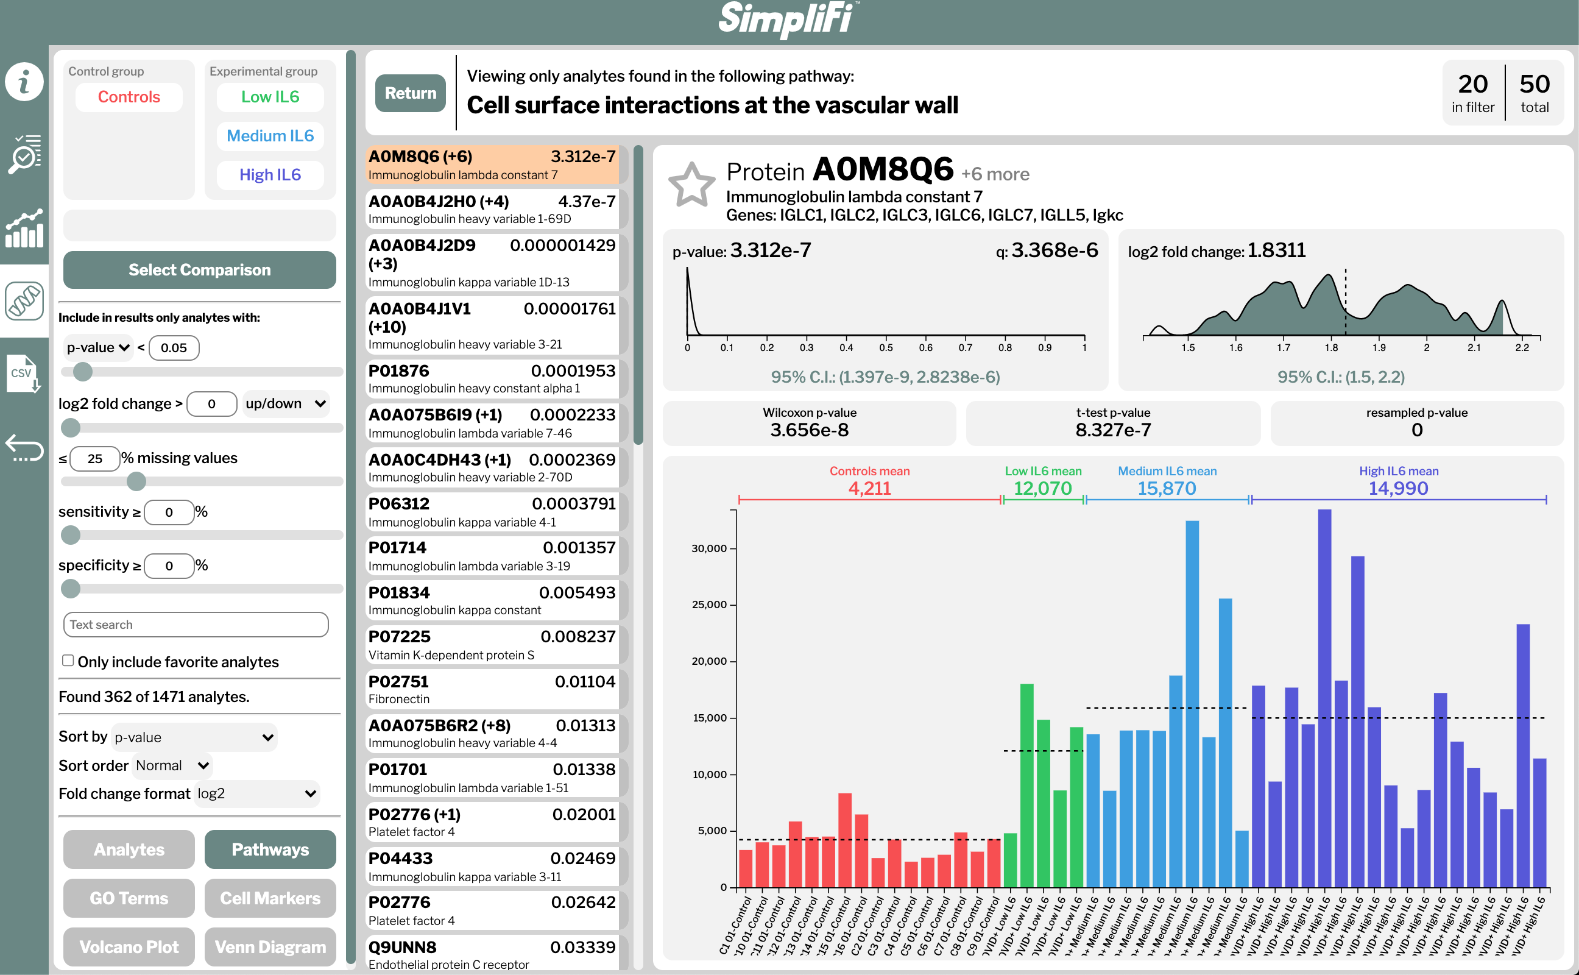Screen dimensions: 1579x975
Task: Switch to the Venn Diagram tab
Action: (270, 946)
